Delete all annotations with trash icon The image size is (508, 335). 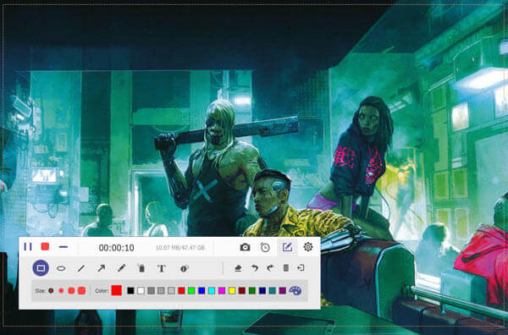click(286, 267)
